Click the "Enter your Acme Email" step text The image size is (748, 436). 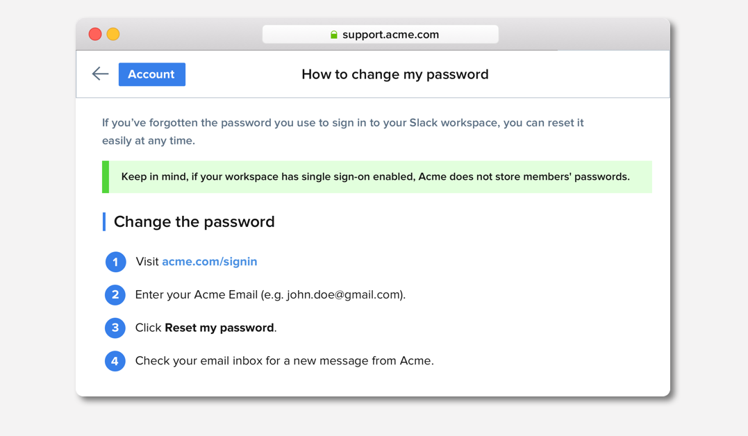point(270,295)
